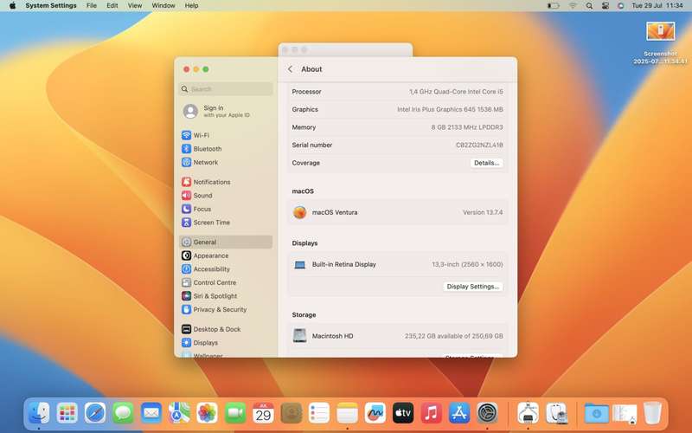Click the date and time in menu bar
Viewport: 692px width, 433px height.
[x=657, y=6]
